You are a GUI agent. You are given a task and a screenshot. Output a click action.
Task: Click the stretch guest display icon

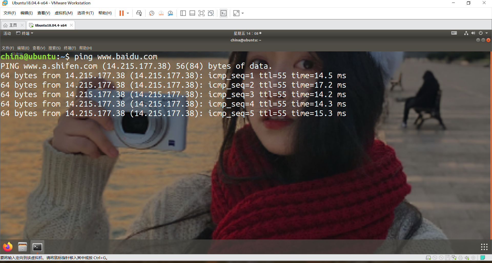[236, 13]
